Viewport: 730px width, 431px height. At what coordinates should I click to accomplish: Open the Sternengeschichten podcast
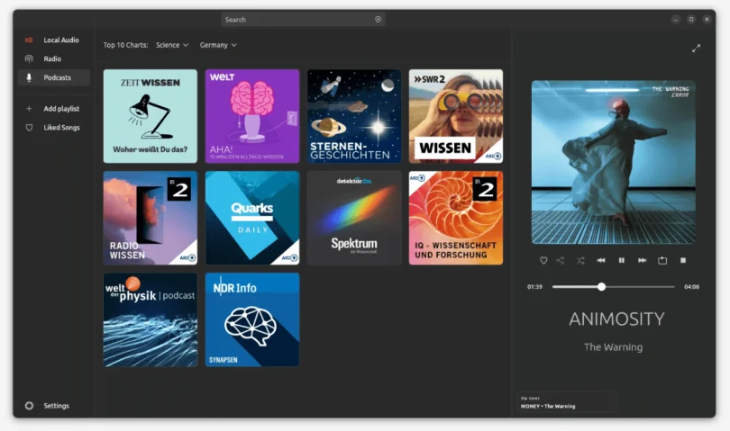click(354, 116)
